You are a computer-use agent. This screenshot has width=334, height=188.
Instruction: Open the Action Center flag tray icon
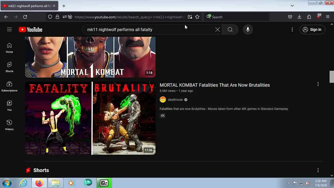(x=295, y=183)
